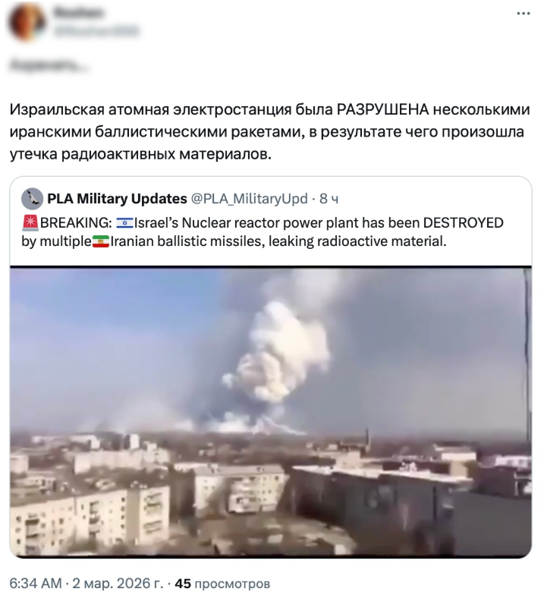Open the three-dot more options menu
Viewport: 544px width, 595px height.
coord(524,14)
